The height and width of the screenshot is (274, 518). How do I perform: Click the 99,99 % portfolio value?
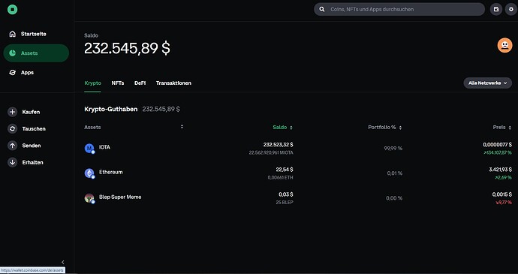393,149
